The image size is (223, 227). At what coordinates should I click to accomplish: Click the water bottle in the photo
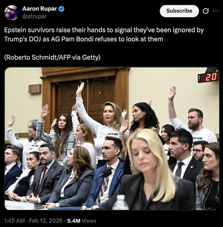pyautogui.click(x=120, y=202)
